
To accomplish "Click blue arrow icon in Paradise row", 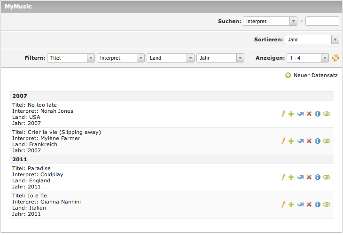I will (300, 177).
